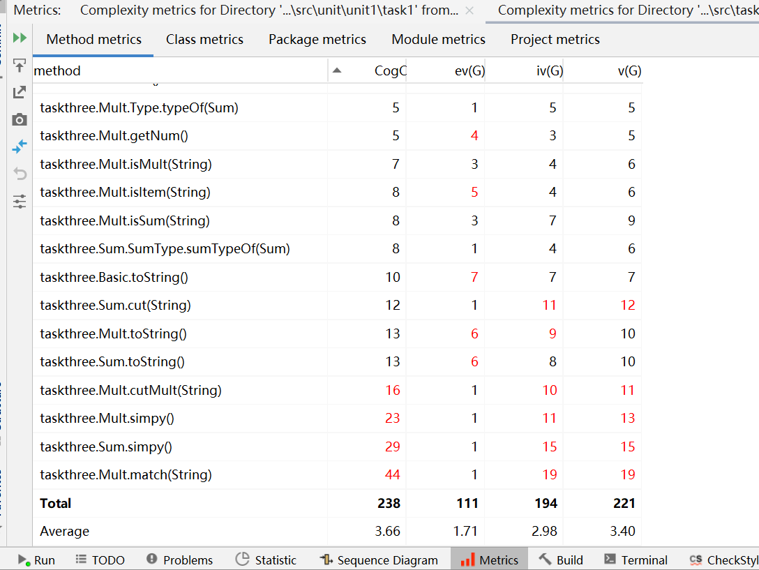The image size is (759, 570).
Task: Show the Project metrics tab
Action: click(555, 40)
